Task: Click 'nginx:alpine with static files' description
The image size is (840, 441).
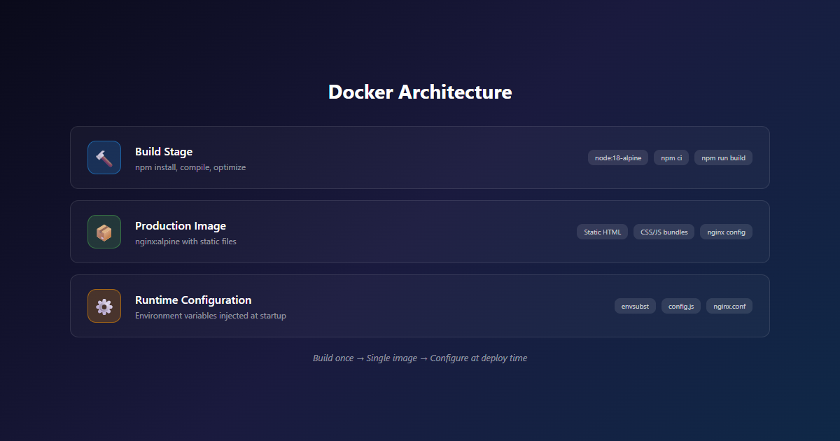Action: click(x=185, y=241)
